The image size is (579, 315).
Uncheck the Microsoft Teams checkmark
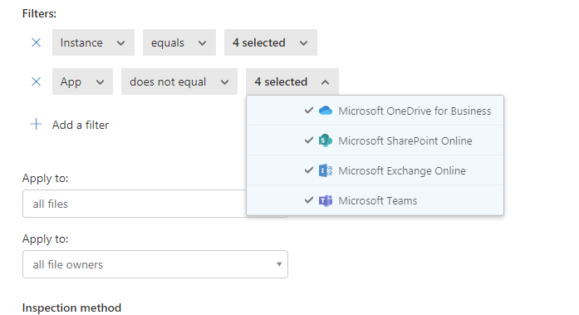[x=309, y=200]
